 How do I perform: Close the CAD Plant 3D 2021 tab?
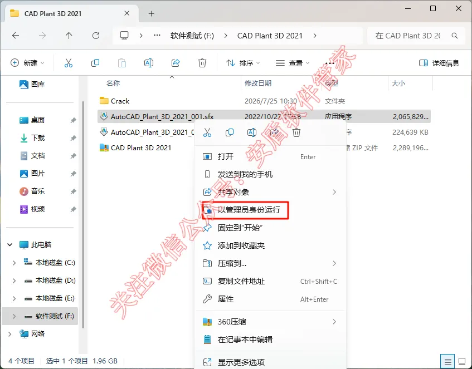[x=126, y=13]
